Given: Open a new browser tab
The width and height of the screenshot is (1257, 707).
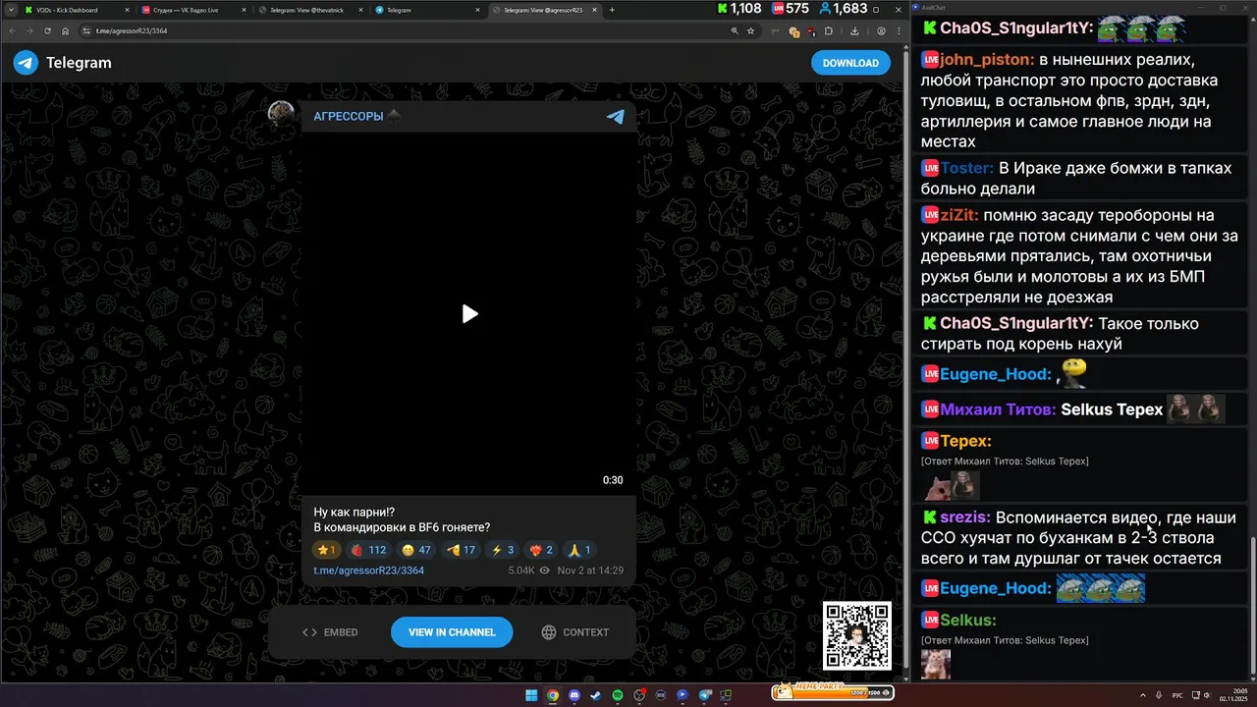Looking at the screenshot, I should tap(612, 10).
